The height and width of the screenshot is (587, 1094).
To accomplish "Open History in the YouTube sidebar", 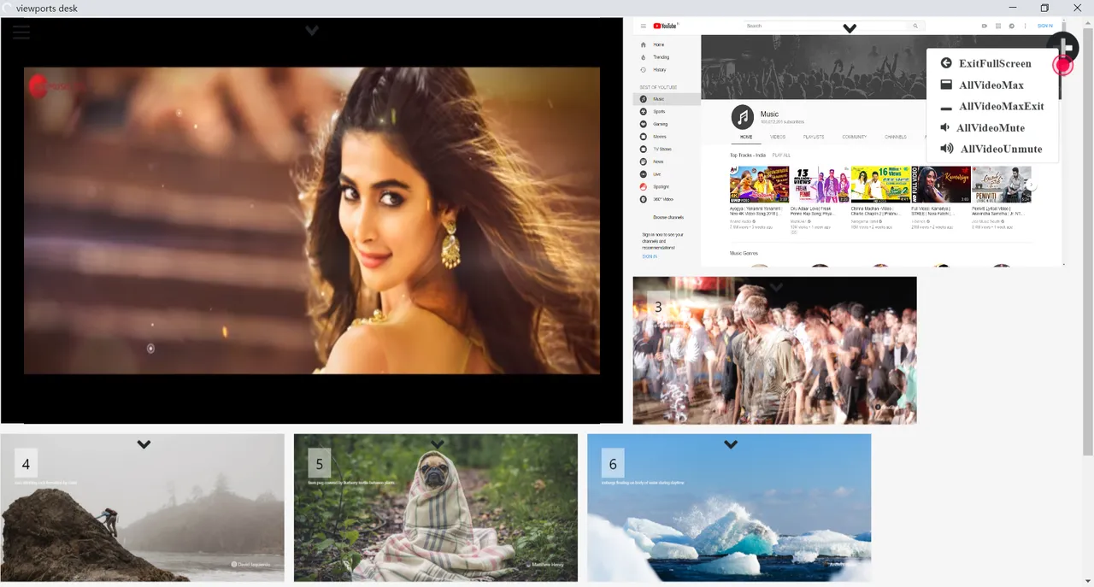I will click(x=659, y=69).
